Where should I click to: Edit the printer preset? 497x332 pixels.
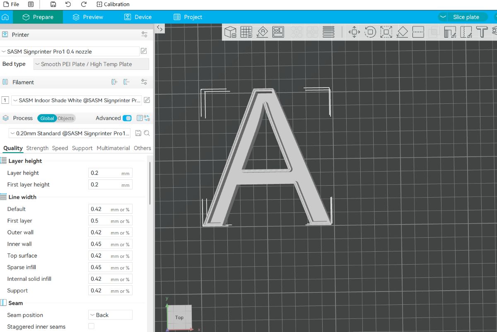[x=144, y=51]
